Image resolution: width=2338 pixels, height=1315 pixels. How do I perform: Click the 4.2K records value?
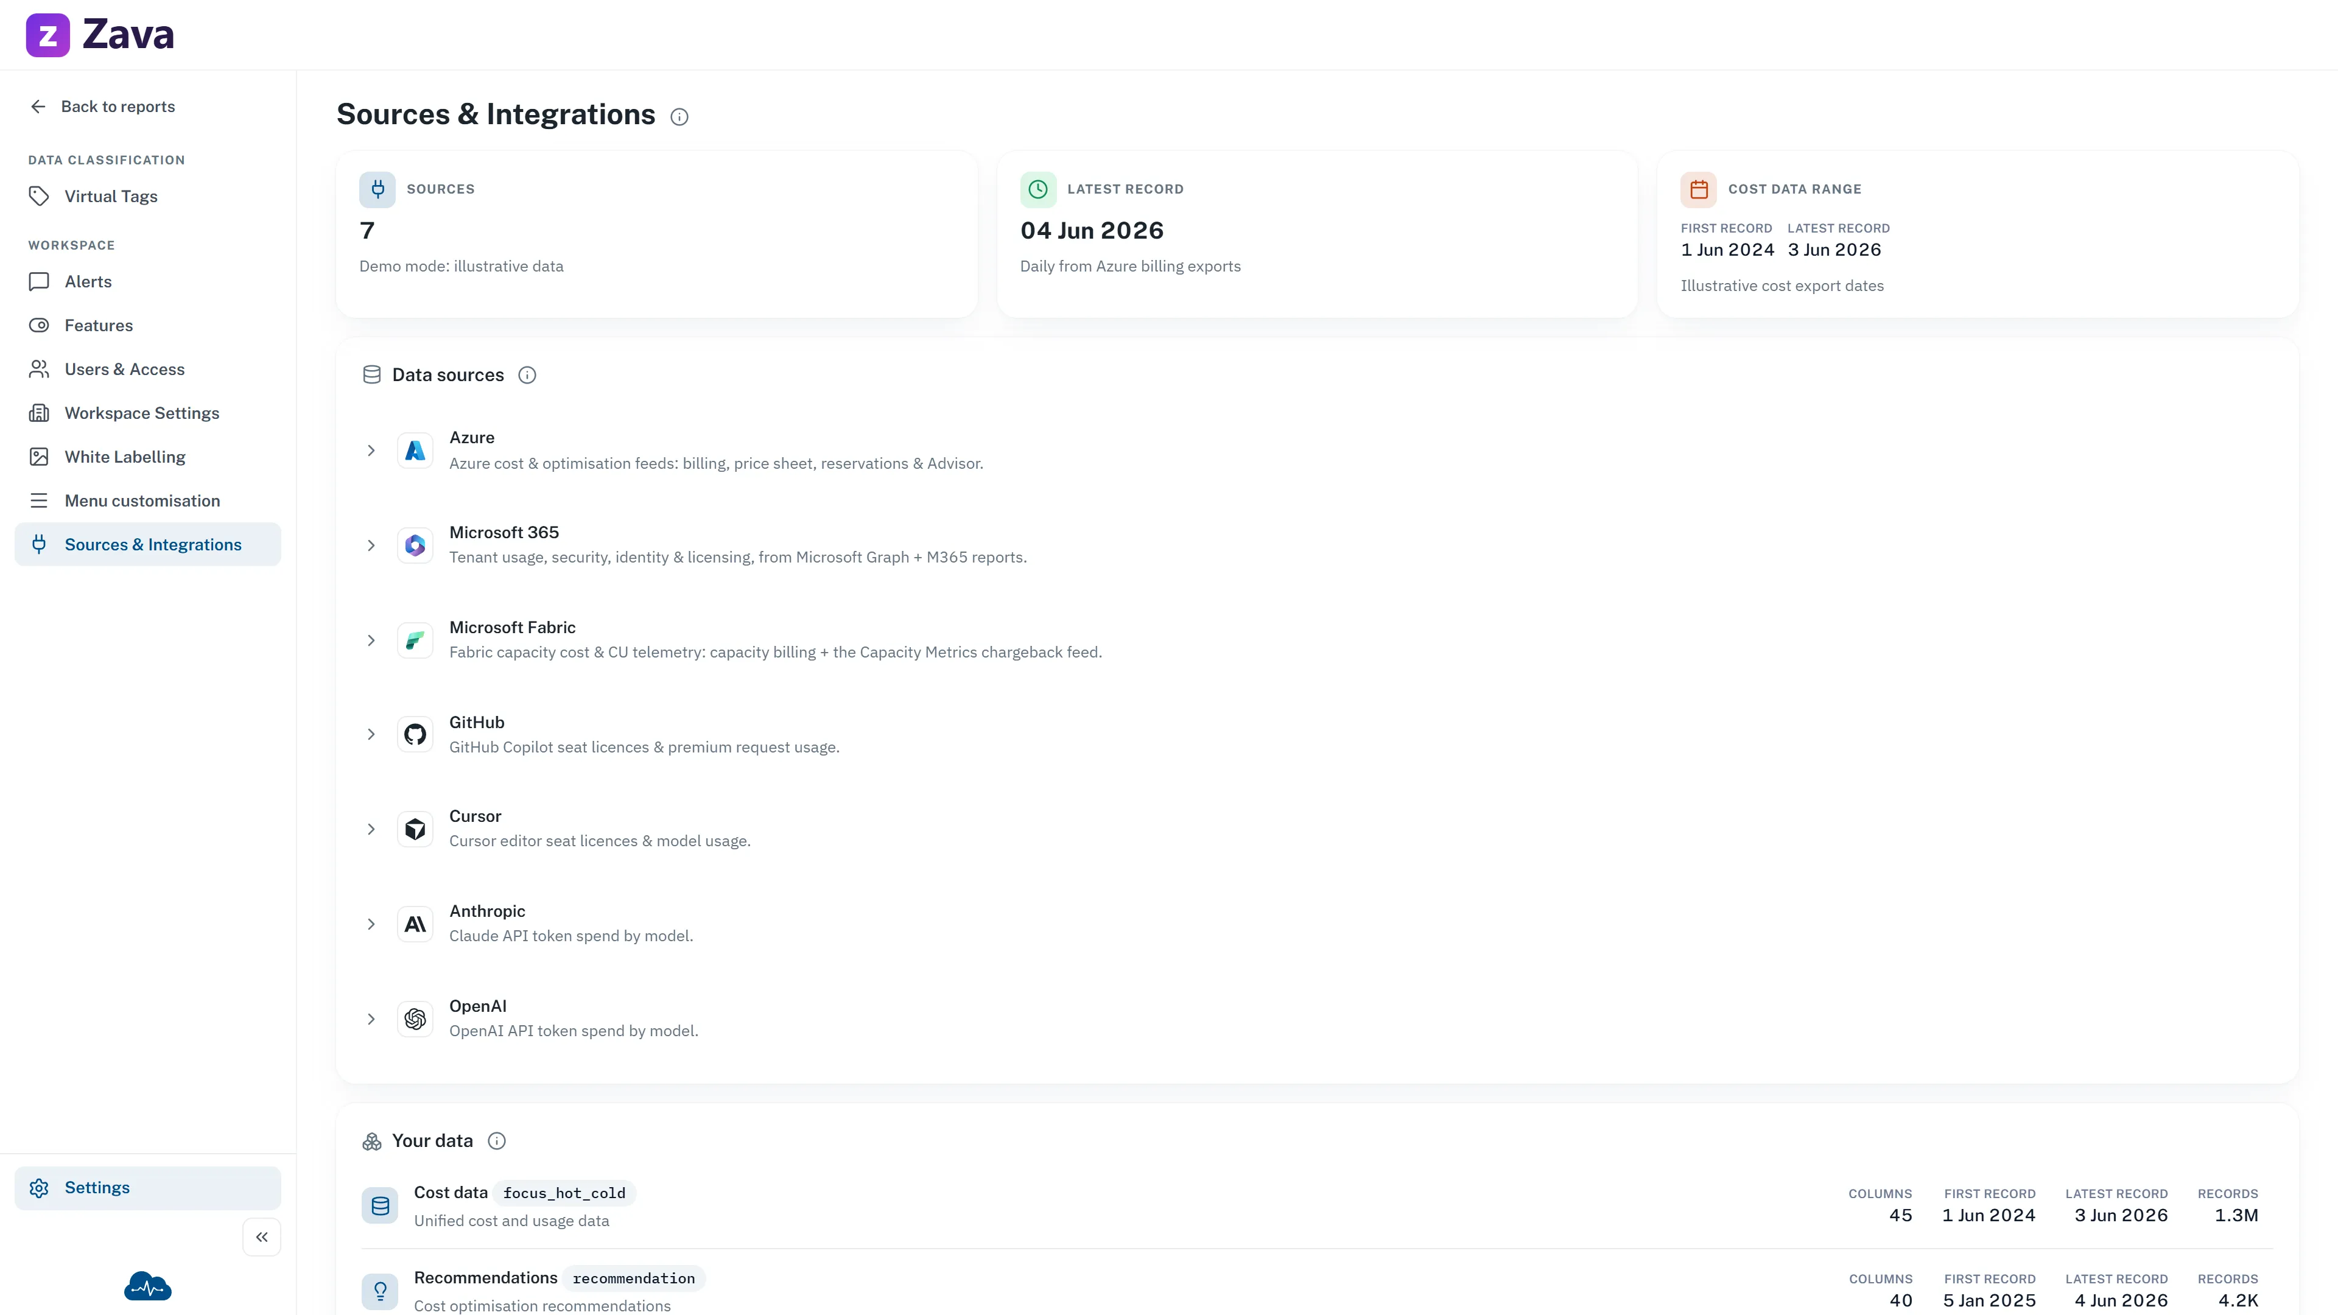click(2238, 1302)
